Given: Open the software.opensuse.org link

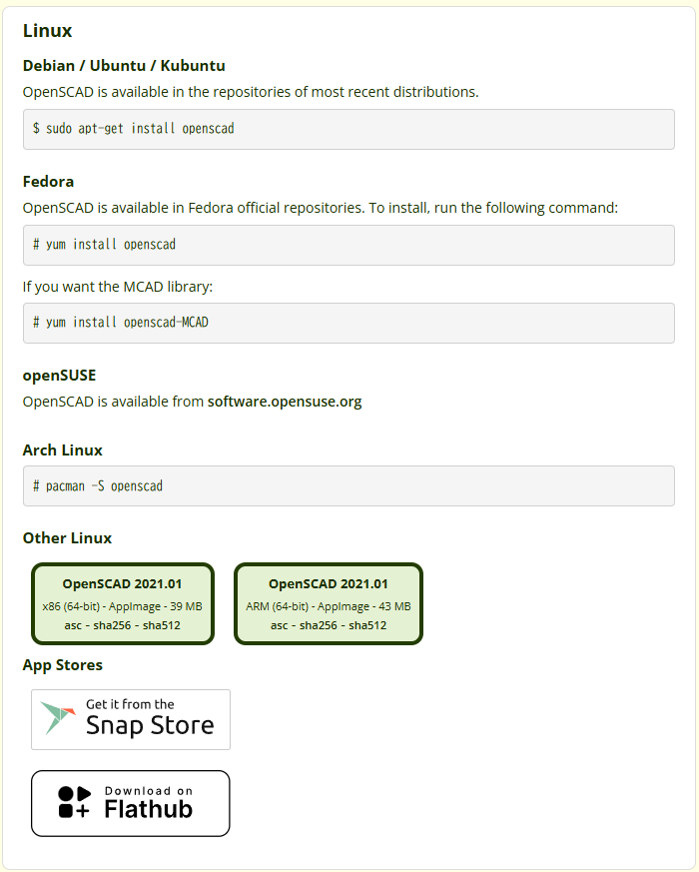Looking at the screenshot, I should point(285,402).
